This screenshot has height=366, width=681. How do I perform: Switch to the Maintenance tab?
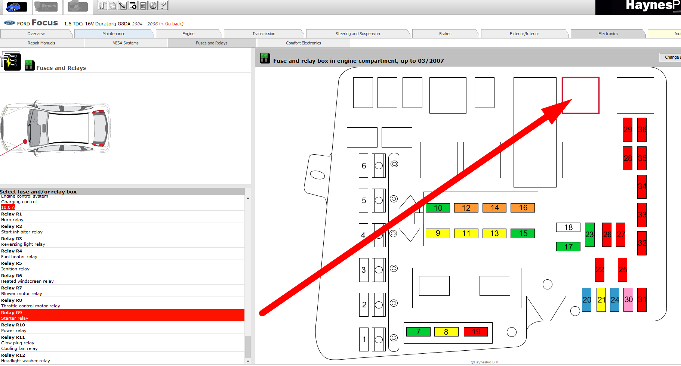[114, 34]
